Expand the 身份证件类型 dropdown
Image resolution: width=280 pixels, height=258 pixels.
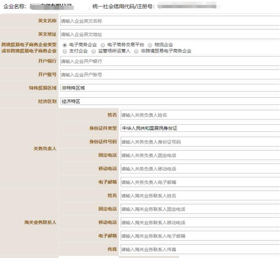click(x=200, y=128)
